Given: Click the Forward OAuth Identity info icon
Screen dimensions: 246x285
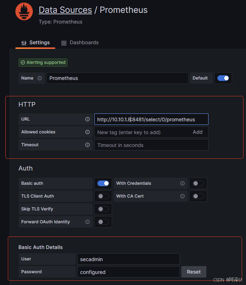Looking at the screenshot, I should pyautogui.click(x=87, y=222).
